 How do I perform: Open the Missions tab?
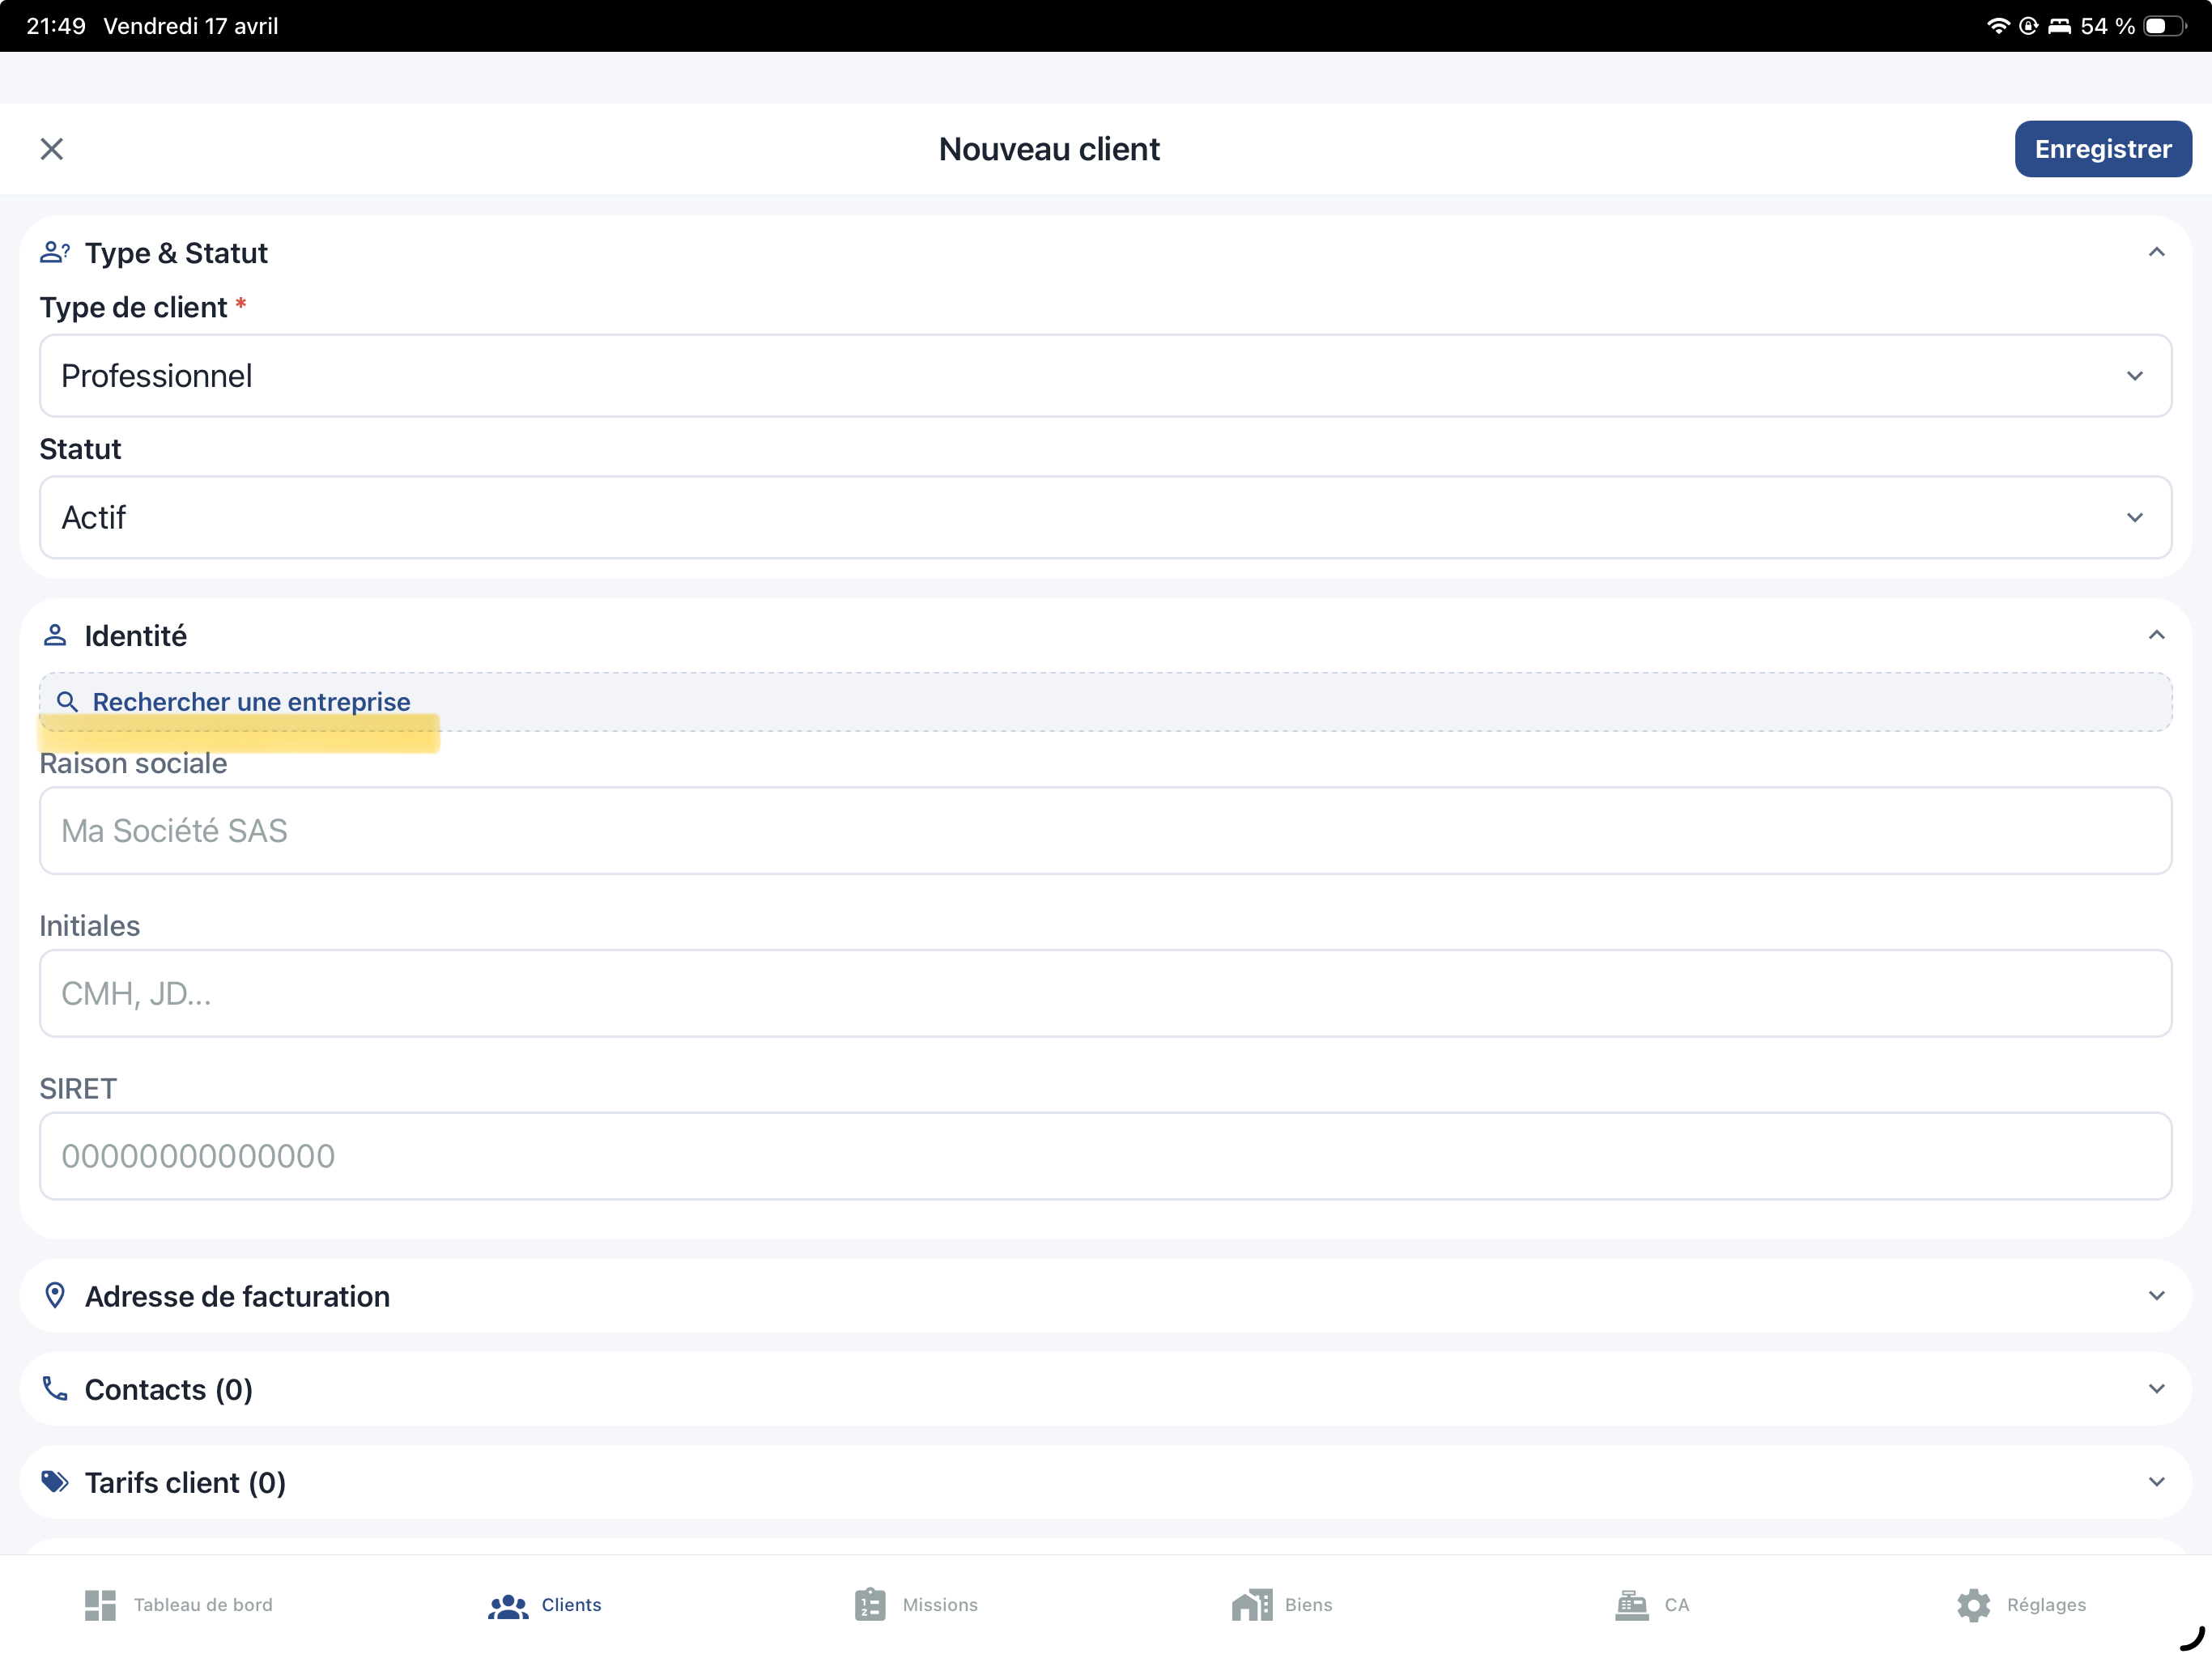coord(915,1604)
